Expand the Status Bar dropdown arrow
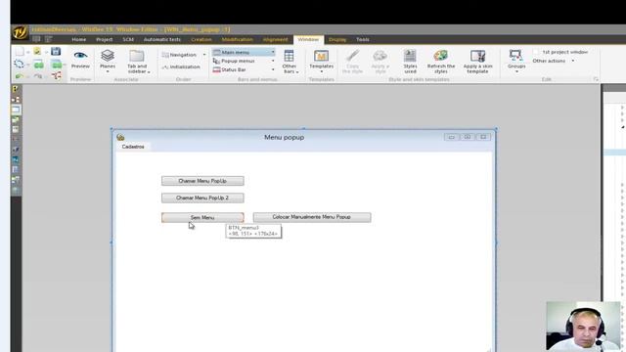The width and height of the screenshot is (626, 352). [273, 69]
